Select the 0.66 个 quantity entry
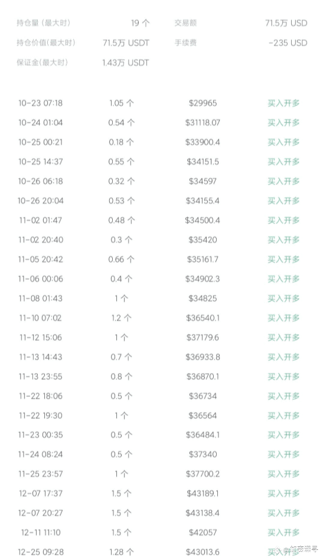Image resolution: width=323 pixels, height=560 pixels. tap(121, 259)
